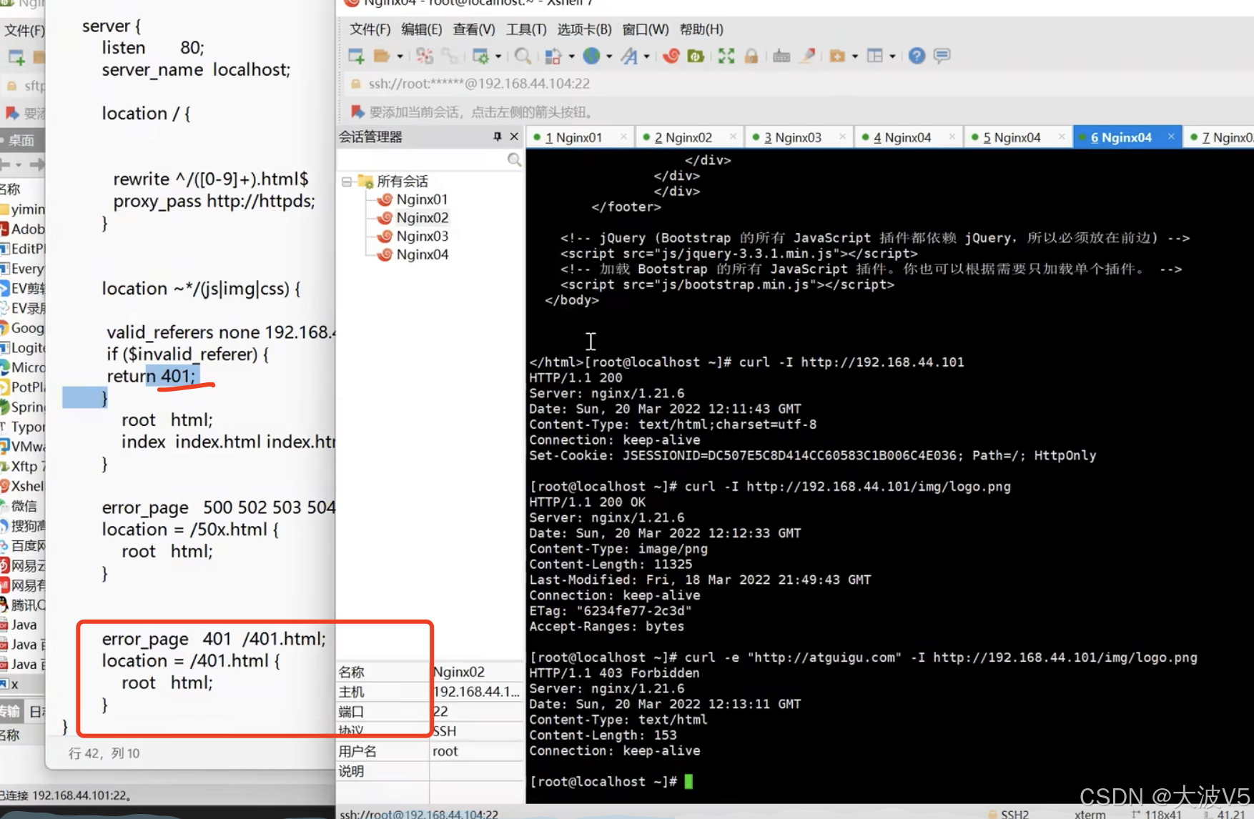1254x819 pixels.
Task: Select Nginx03 in session tree
Action: point(422,236)
